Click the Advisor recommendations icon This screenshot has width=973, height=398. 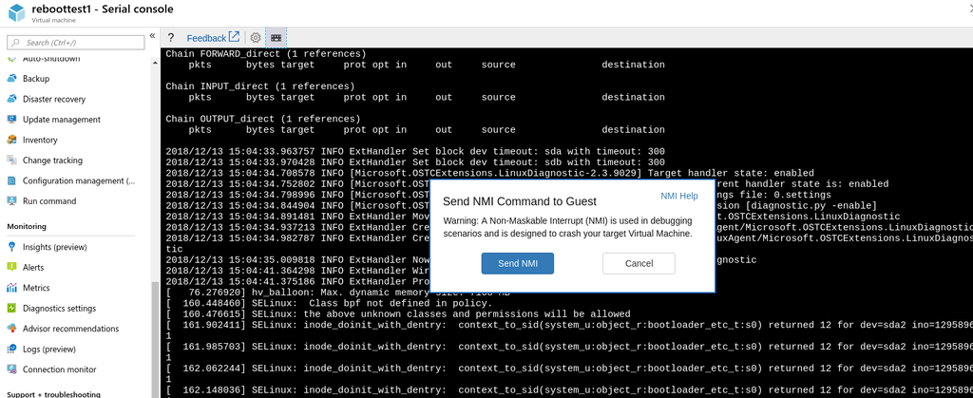click(11, 328)
